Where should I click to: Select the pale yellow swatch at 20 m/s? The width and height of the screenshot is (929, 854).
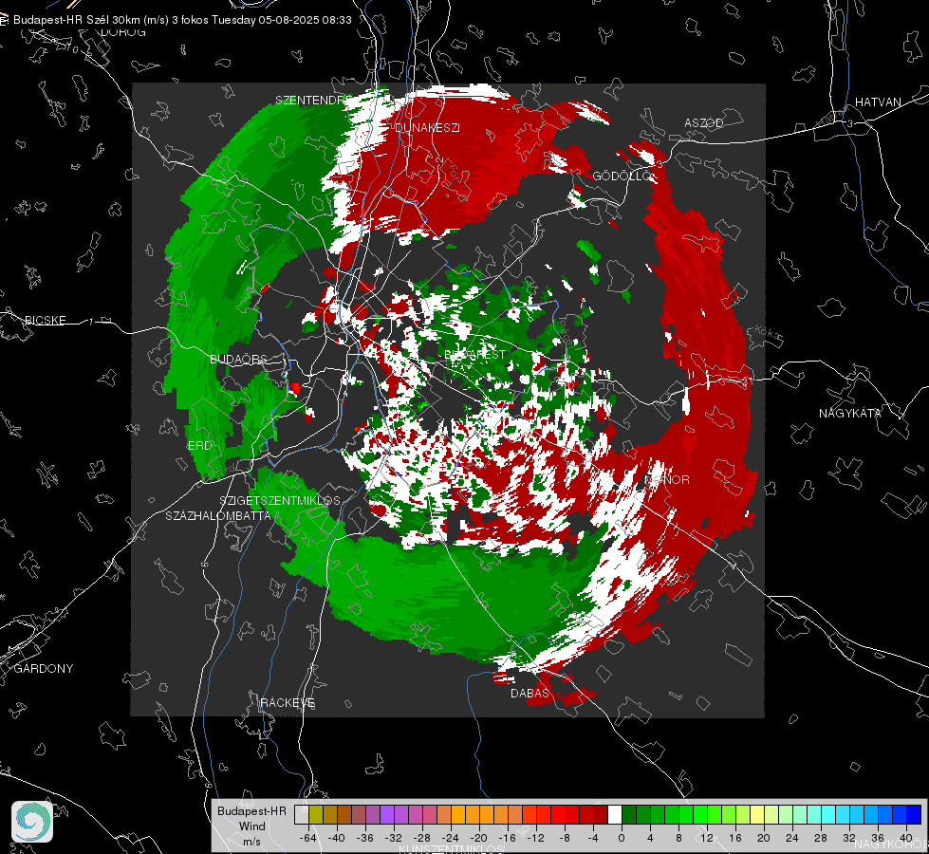click(x=757, y=814)
